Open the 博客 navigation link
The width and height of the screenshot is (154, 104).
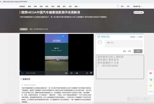pyautogui.click(x=59, y=6)
